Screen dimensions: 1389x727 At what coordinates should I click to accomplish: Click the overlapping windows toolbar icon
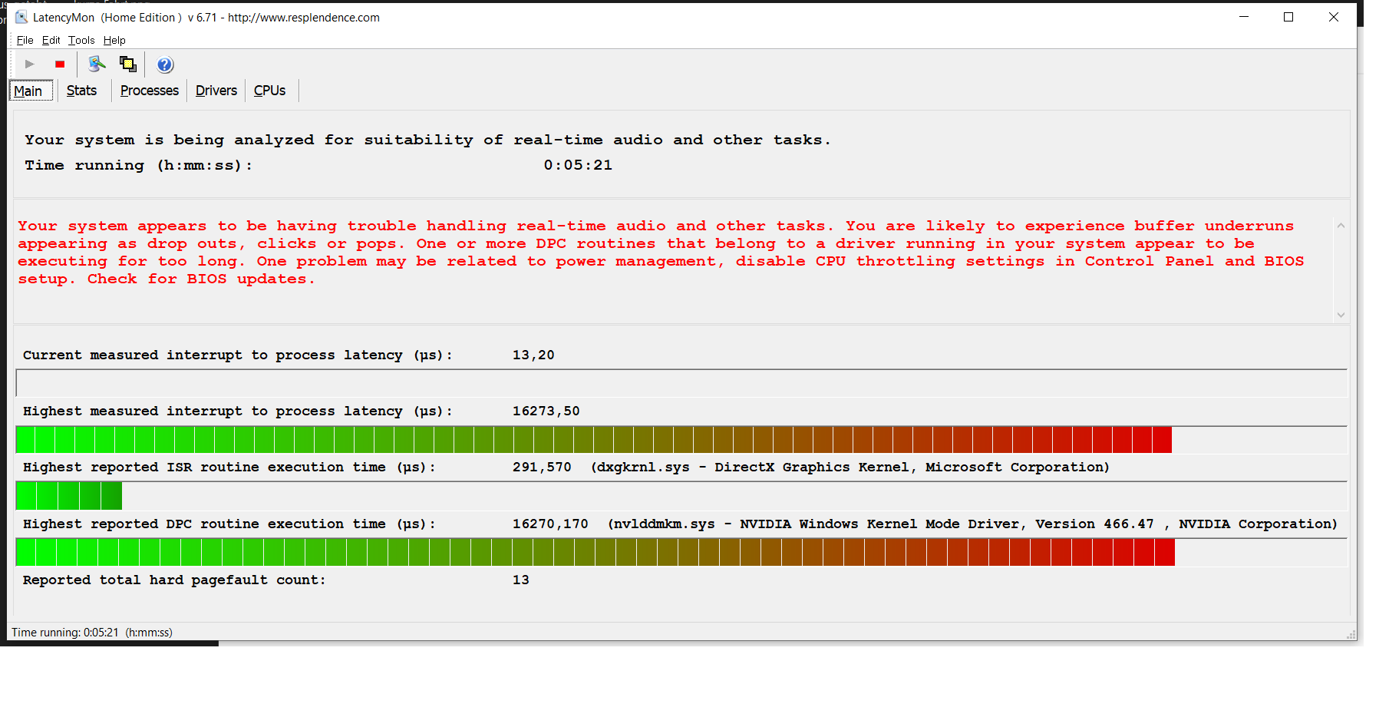[128, 64]
